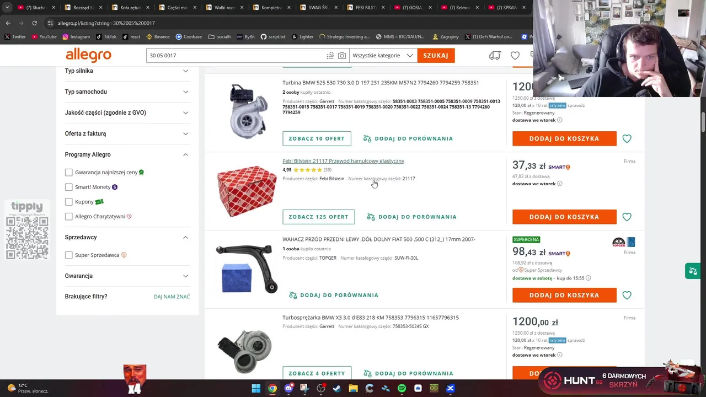The height and width of the screenshot is (397, 706).
Task: Open the delivery truck icon in header
Action: pyautogui.click(x=495, y=56)
